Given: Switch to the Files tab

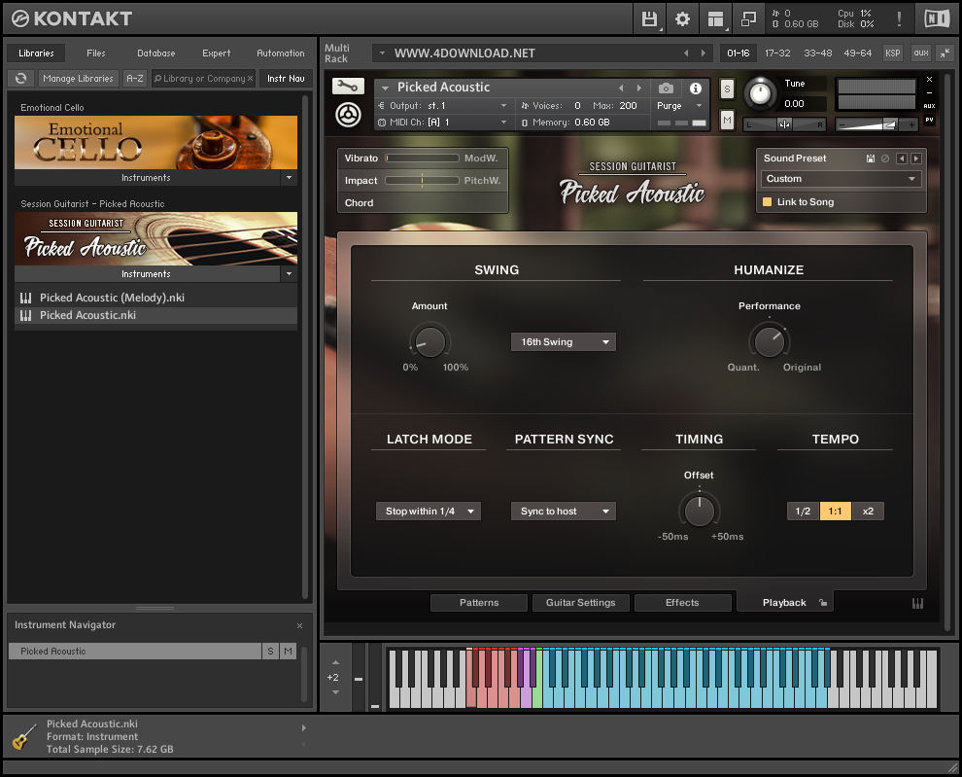Looking at the screenshot, I should coord(95,53).
